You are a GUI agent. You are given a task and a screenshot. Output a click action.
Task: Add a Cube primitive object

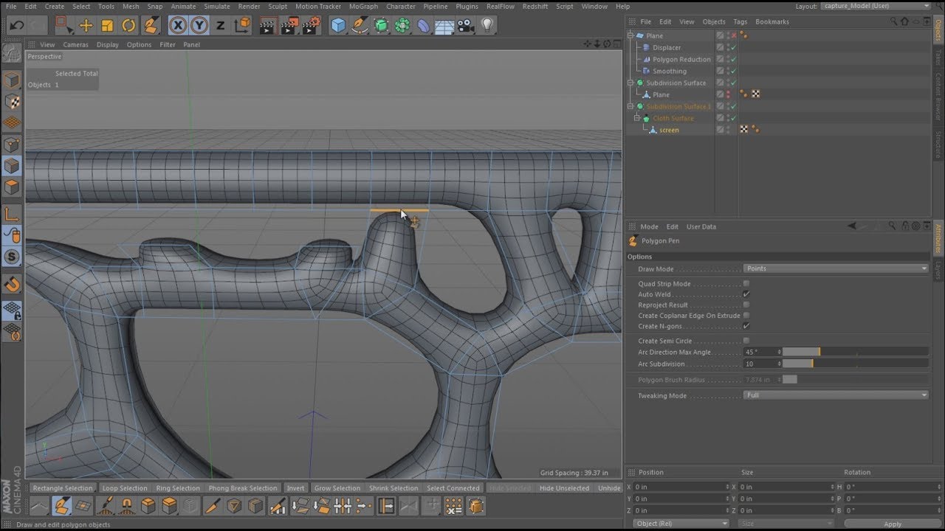coord(338,26)
